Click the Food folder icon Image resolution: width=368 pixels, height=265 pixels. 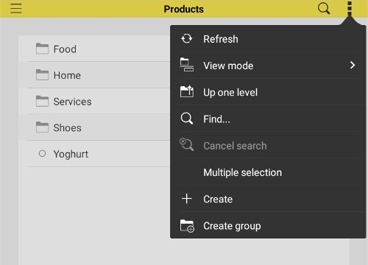point(42,49)
